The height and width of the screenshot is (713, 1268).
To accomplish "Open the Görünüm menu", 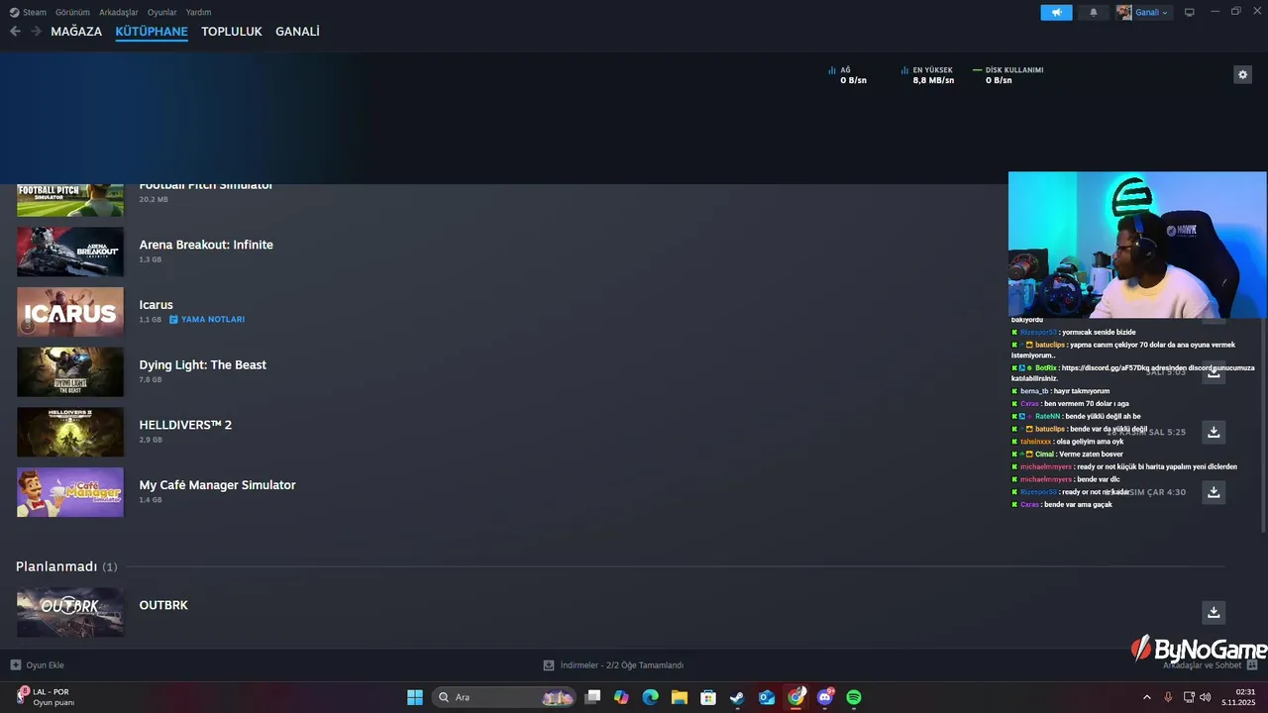I will (x=72, y=12).
